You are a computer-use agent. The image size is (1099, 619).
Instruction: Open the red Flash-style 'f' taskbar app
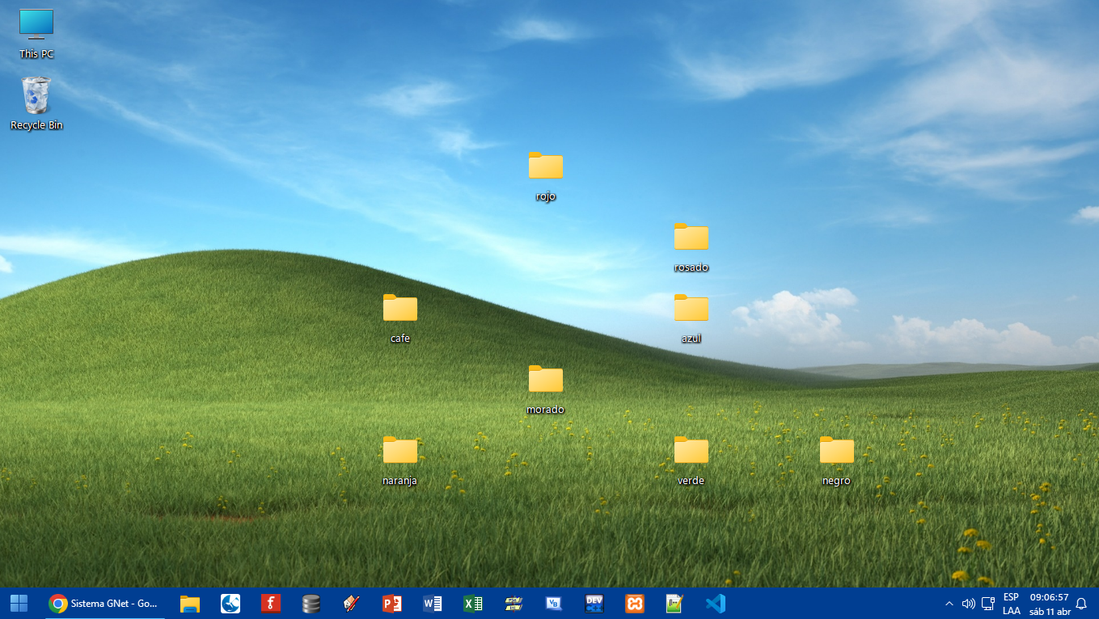pos(271,603)
